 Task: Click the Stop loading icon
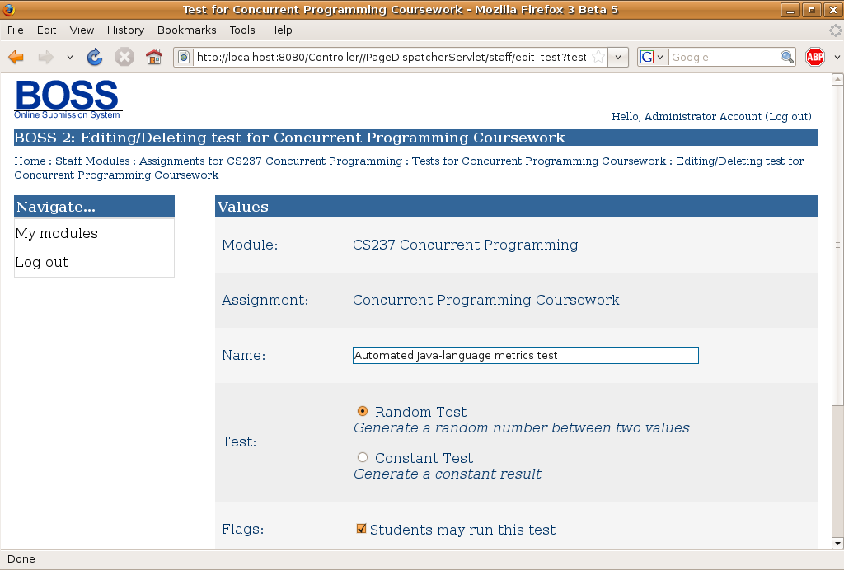pos(124,57)
